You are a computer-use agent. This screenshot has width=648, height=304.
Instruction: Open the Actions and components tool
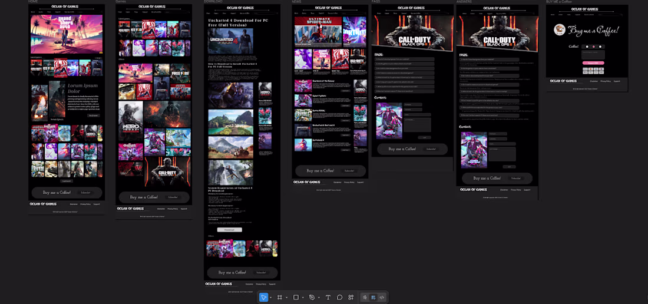[x=351, y=298]
